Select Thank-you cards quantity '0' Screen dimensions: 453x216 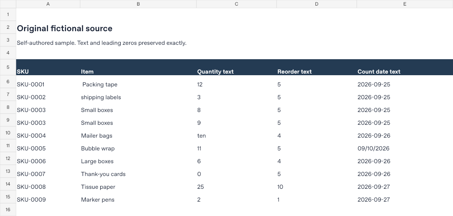(x=237, y=171)
